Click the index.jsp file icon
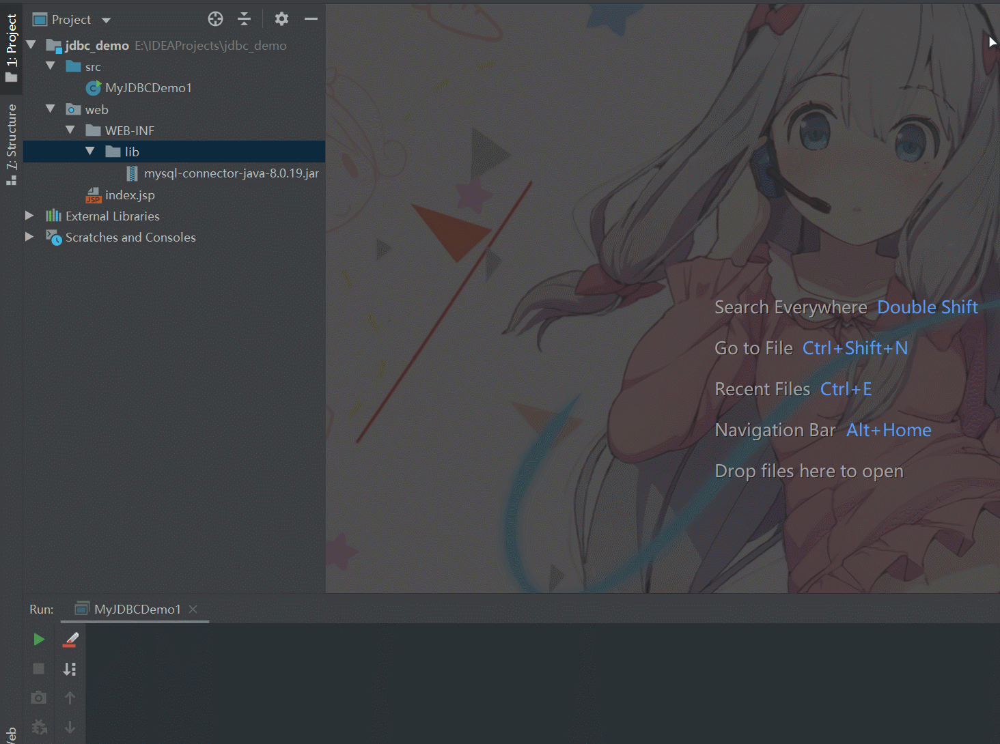The image size is (1000, 744). [94, 195]
